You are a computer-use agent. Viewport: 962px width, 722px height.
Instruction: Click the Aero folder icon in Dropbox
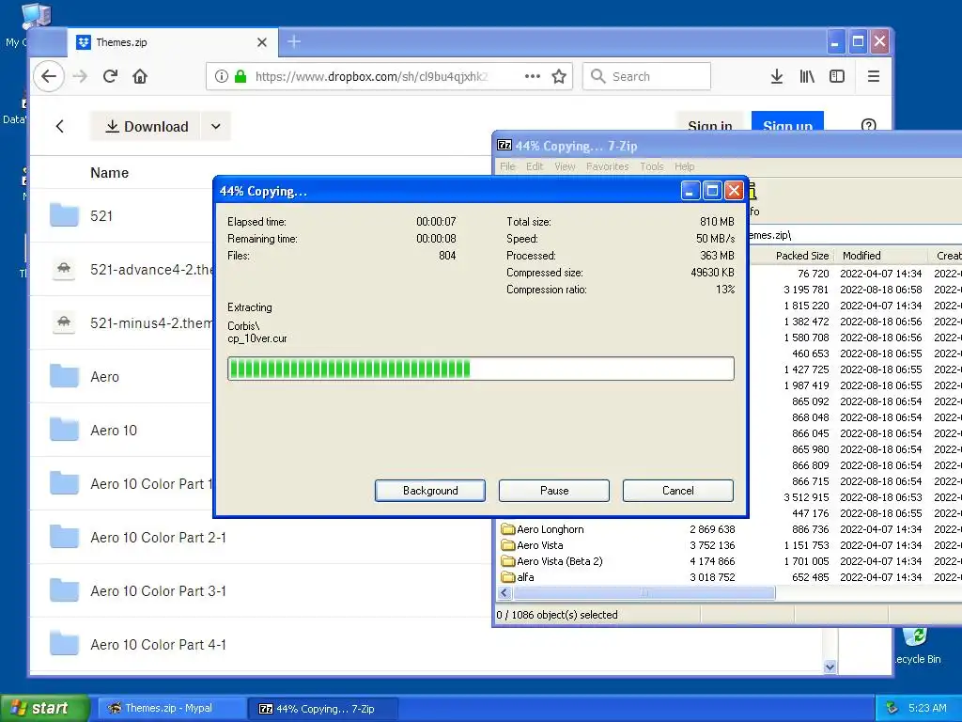point(64,376)
